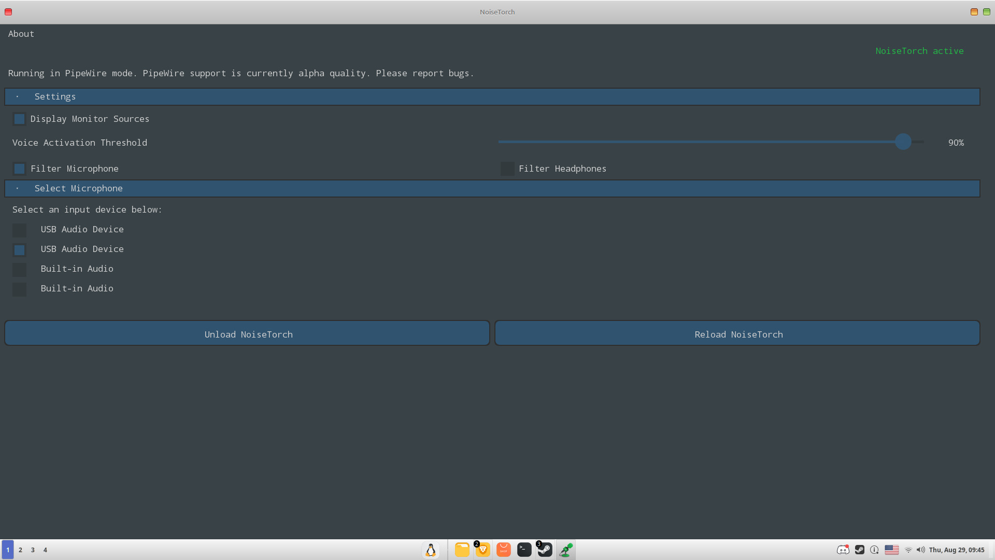Open the Brave browser in taskbar
The height and width of the screenshot is (560, 995).
(482, 550)
